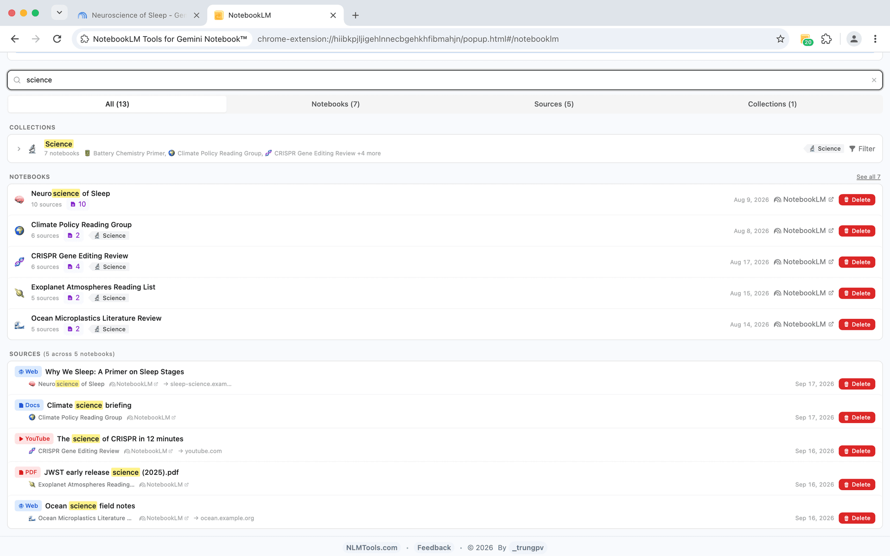The image size is (890, 556).
Task: Switch to the All (13) tab
Action: [117, 104]
